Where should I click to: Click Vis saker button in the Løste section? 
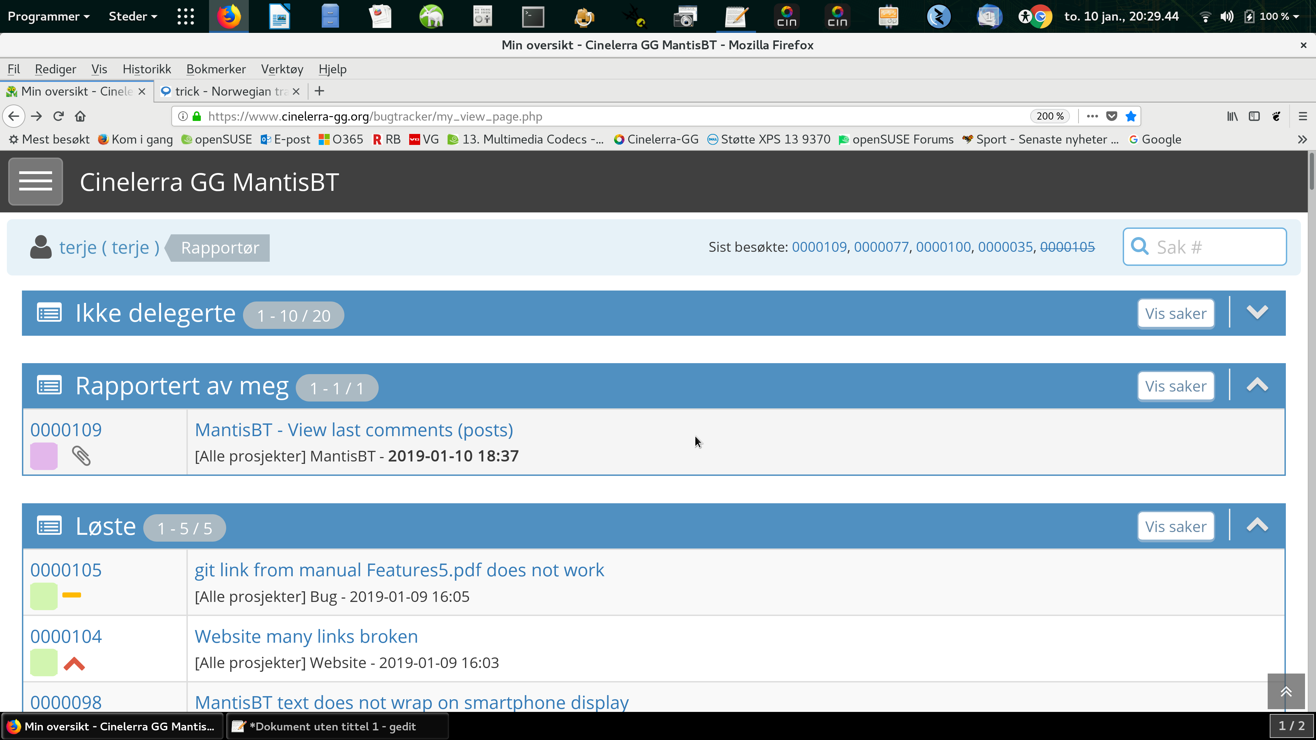click(1175, 527)
